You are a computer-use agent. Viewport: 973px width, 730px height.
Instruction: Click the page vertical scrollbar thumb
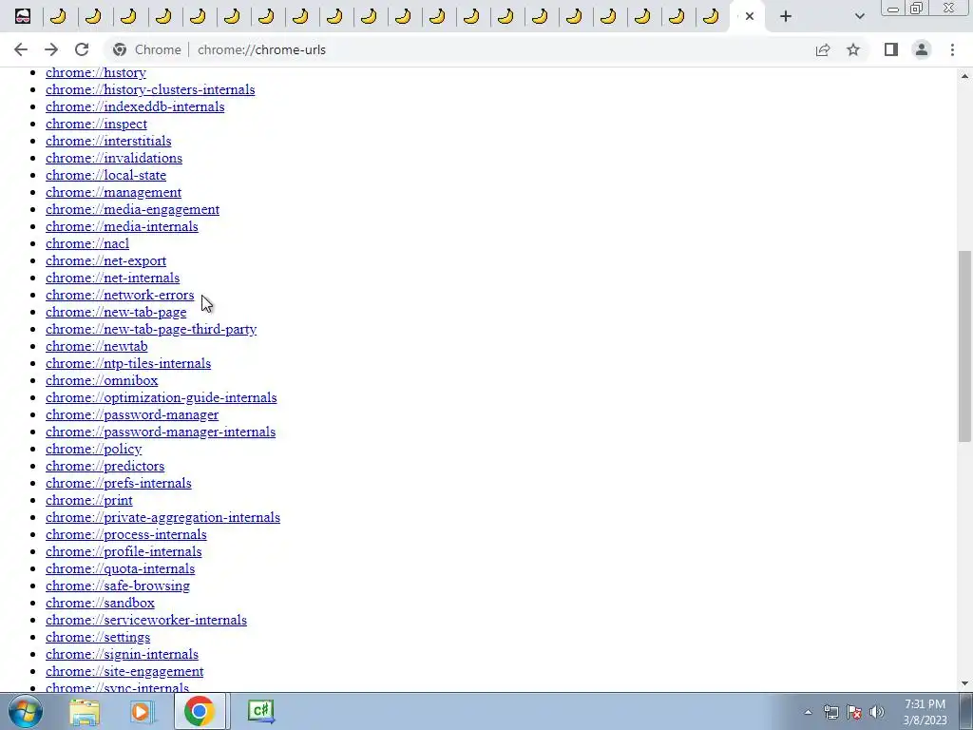964,346
